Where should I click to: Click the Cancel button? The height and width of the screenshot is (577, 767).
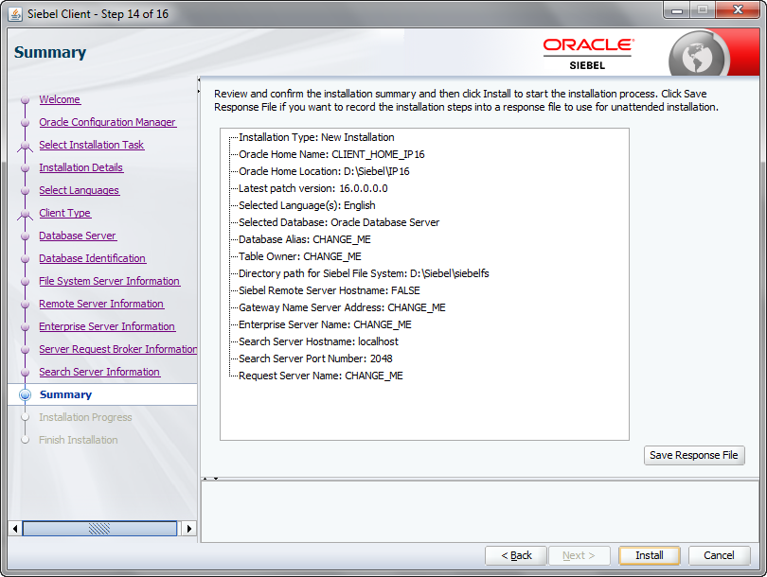[x=719, y=555]
